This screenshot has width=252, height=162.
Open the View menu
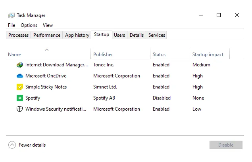pyautogui.click(x=48, y=25)
